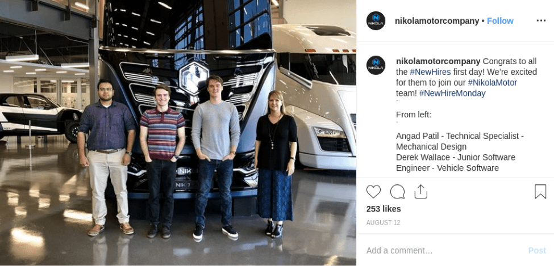Open the #NewHires hashtag
The width and height of the screenshot is (554, 266).
430,72
